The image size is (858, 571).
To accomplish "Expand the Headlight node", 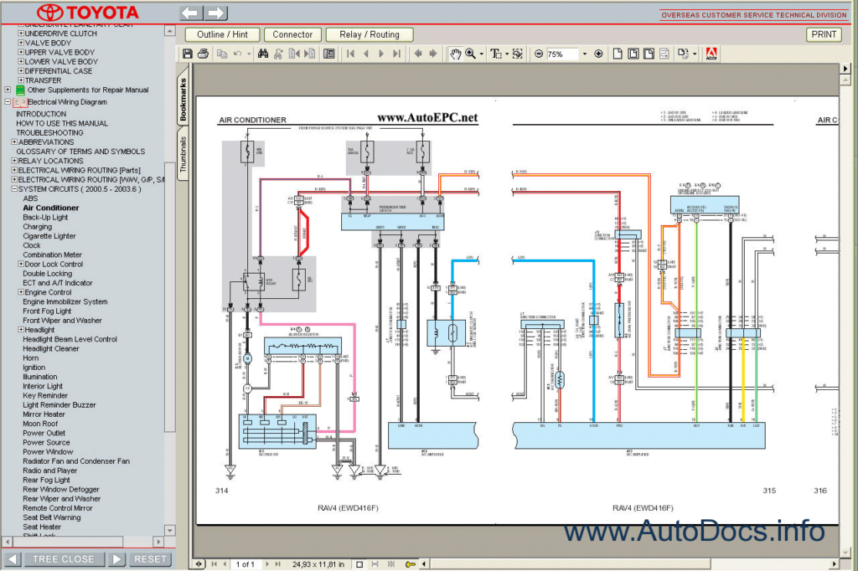I will [21, 330].
